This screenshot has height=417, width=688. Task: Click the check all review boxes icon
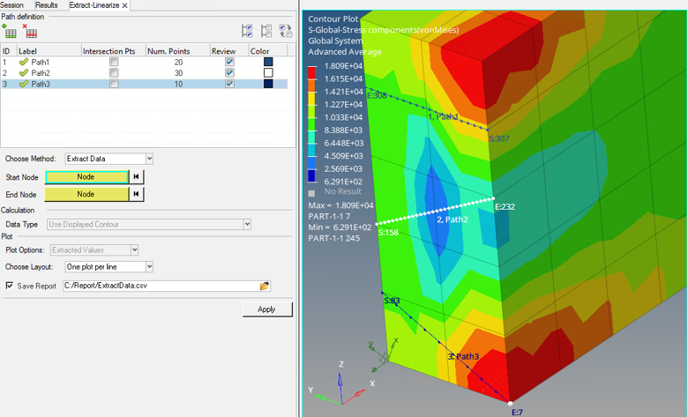coord(247,32)
